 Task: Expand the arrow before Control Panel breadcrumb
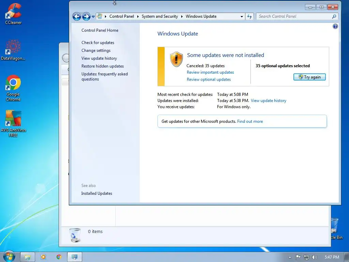pyautogui.click(x=106, y=16)
